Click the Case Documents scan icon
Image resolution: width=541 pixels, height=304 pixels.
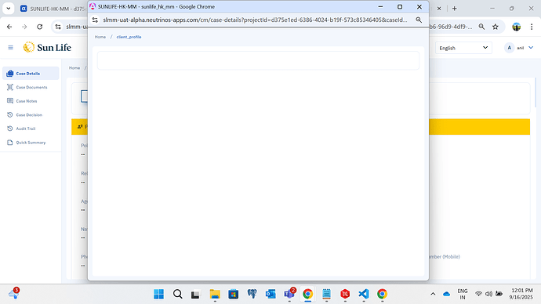pyautogui.click(x=10, y=87)
